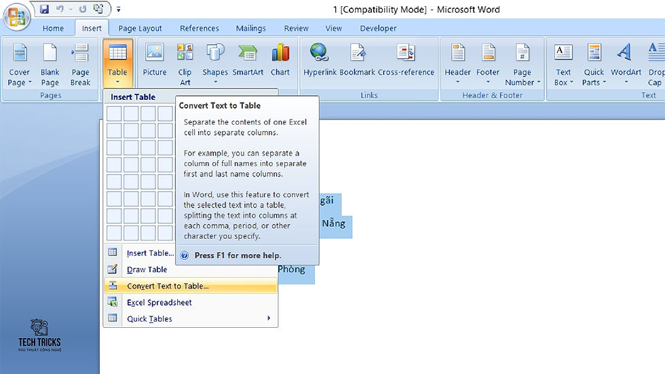Insert a Page Break
665x374 pixels.
pos(80,65)
